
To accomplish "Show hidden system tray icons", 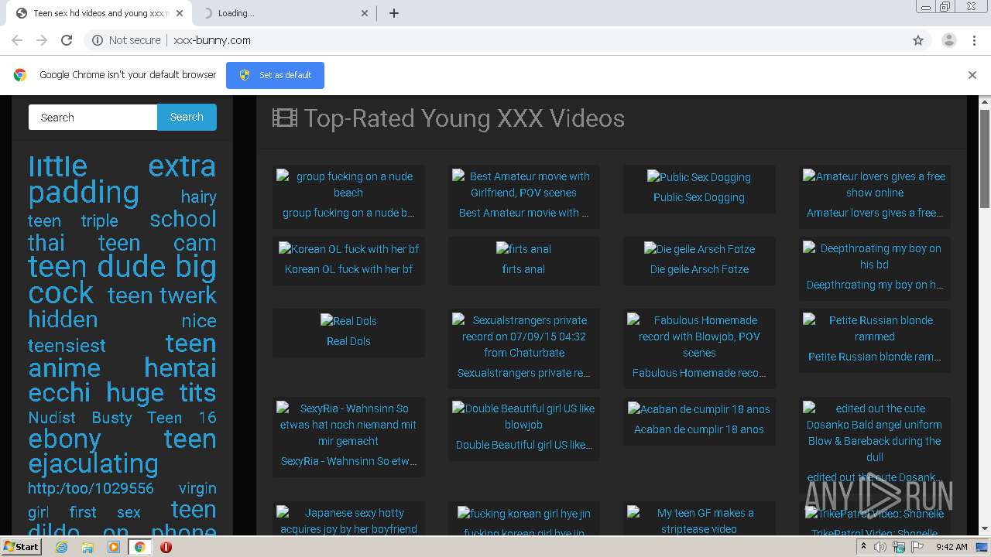I will (x=863, y=547).
